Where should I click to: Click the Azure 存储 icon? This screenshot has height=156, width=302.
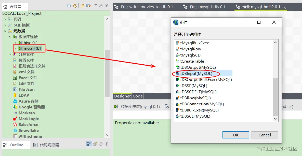coord(15,101)
